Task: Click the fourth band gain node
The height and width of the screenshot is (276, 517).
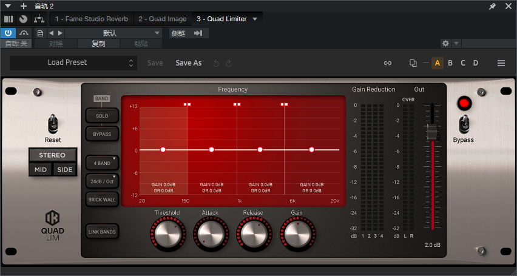Action: [x=311, y=150]
